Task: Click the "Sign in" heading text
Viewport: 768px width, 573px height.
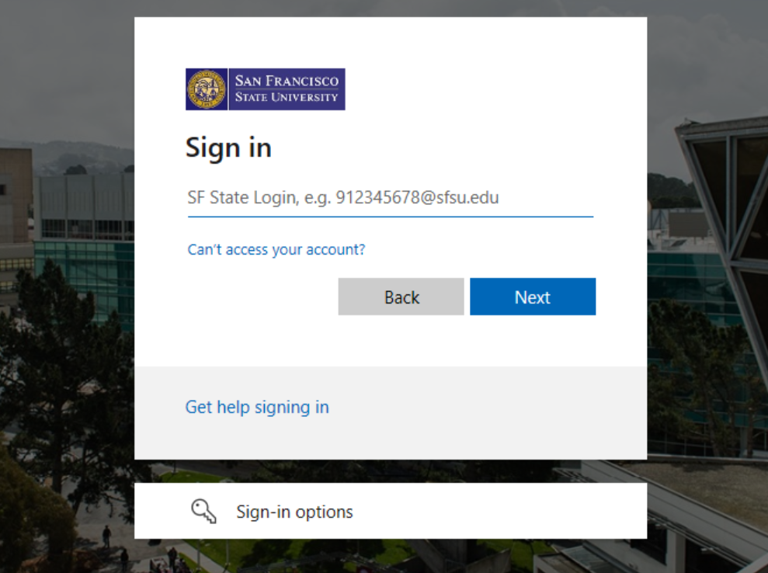Action: point(228,148)
